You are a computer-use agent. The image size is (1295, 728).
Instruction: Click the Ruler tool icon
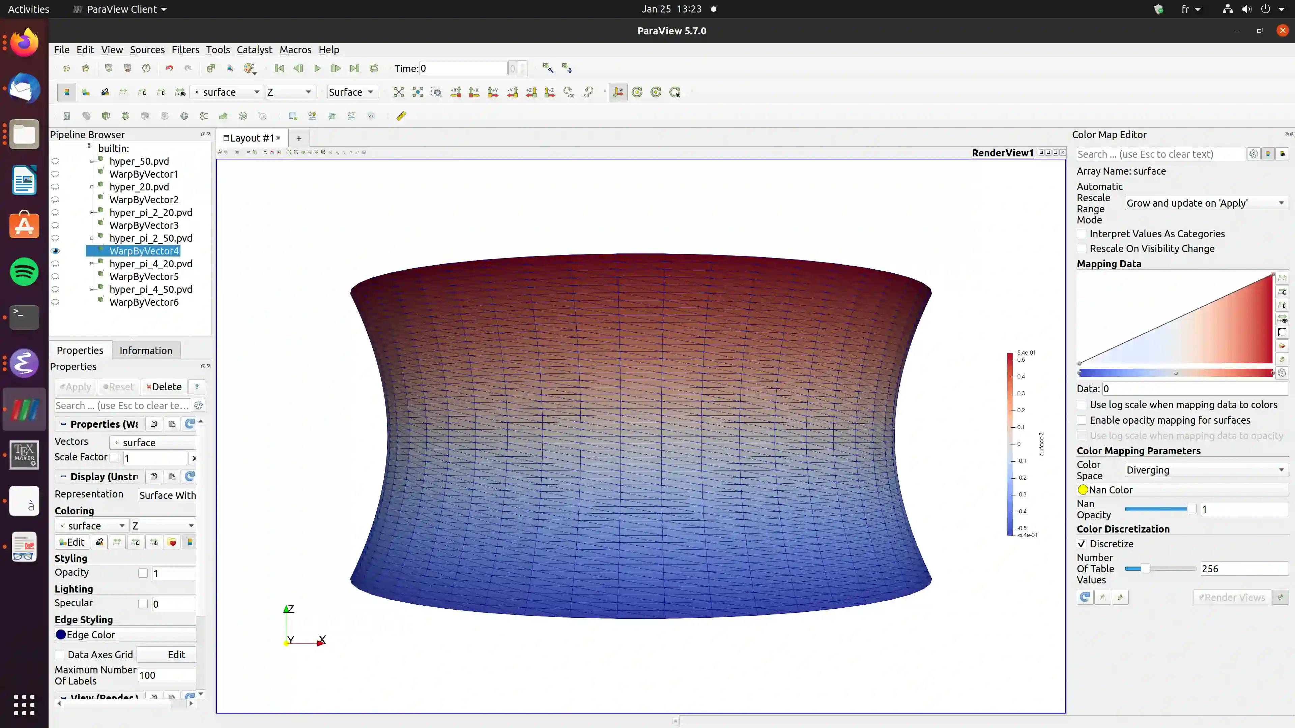(x=401, y=116)
